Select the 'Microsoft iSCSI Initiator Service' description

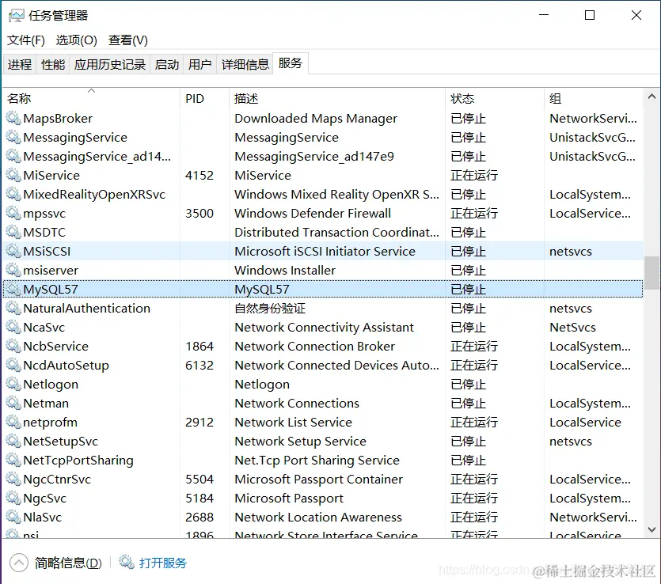click(x=325, y=251)
